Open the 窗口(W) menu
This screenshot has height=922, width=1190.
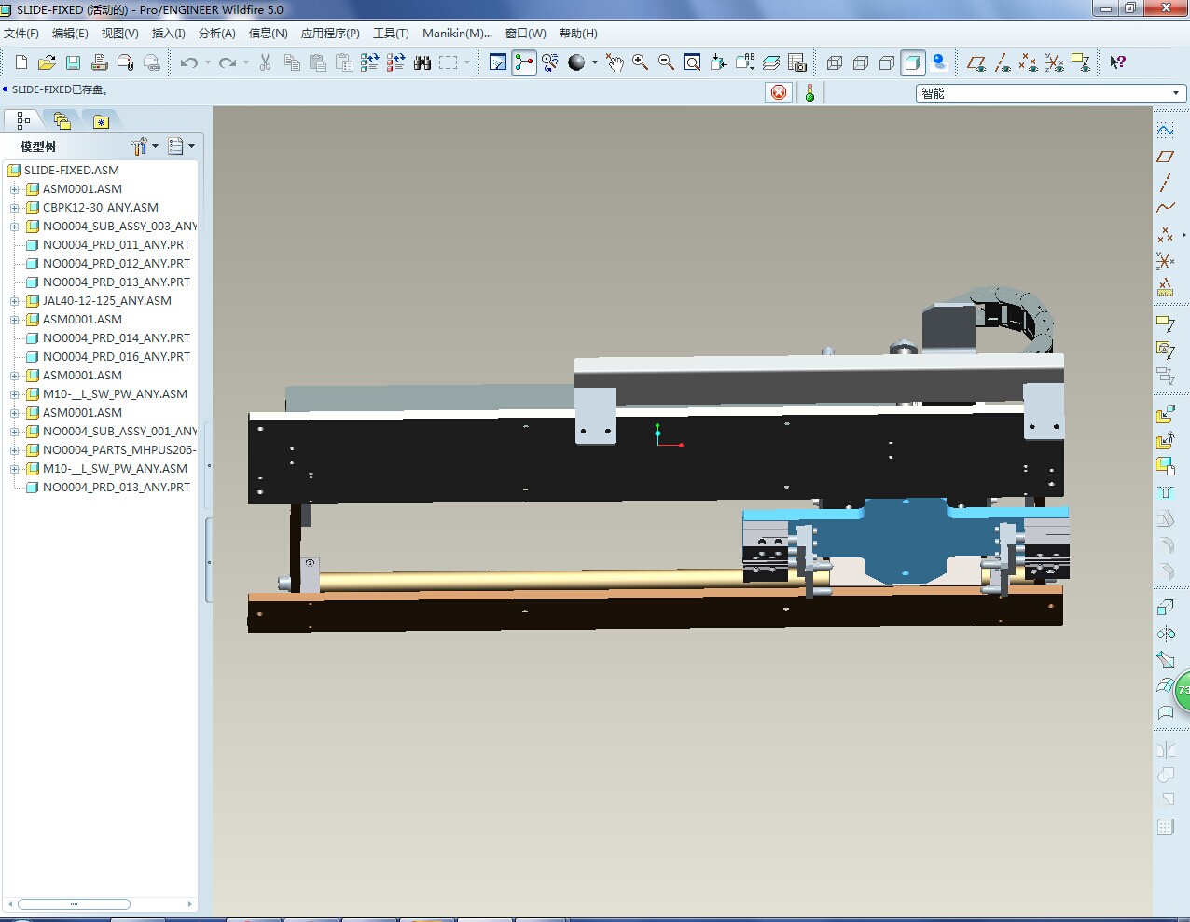pos(526,34)
